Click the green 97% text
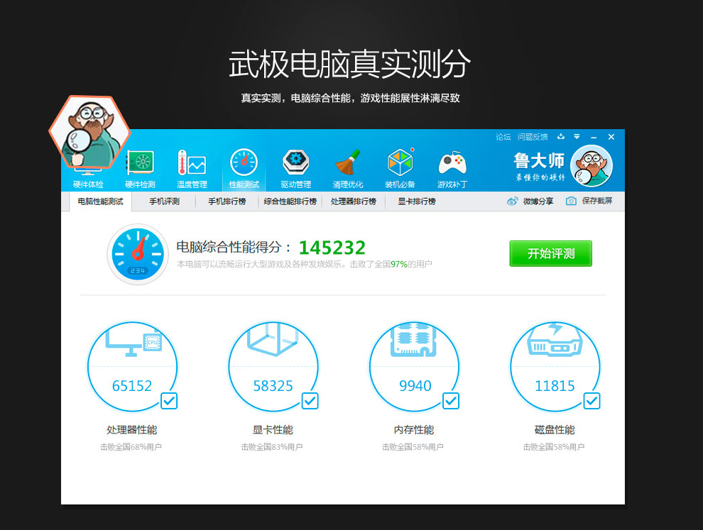703x530 pixels. (x=399, y=265)
